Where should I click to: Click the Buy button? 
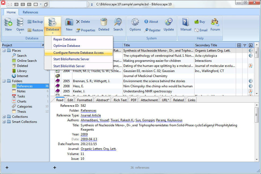[200, 22]
